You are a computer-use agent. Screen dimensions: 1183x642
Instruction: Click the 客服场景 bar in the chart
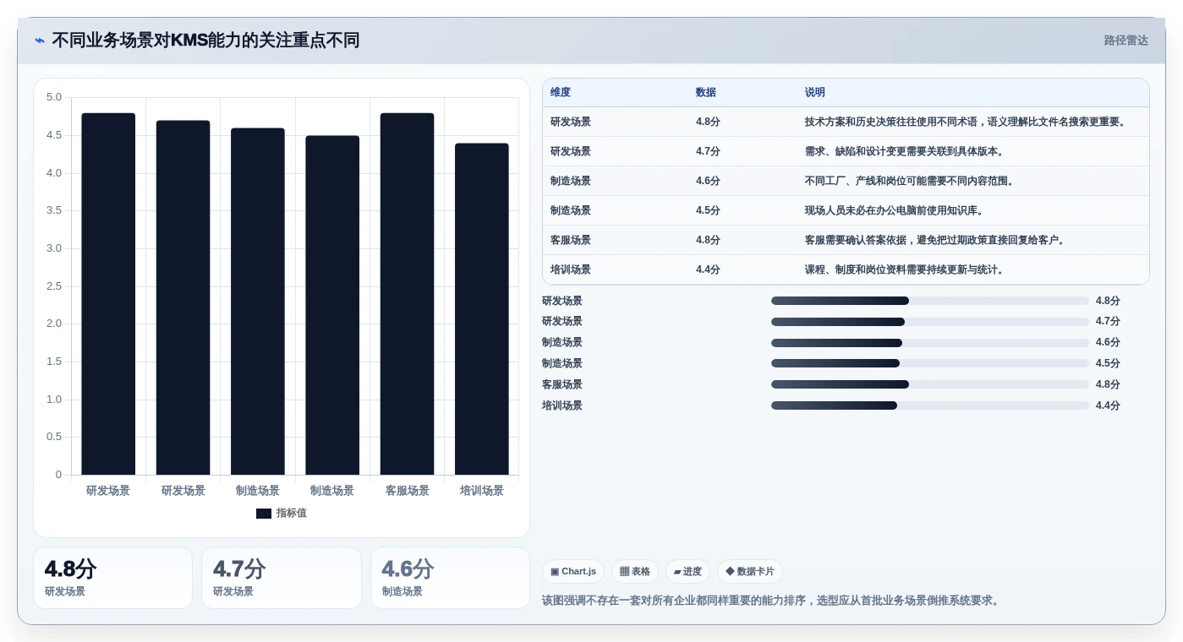coord(407,294)
